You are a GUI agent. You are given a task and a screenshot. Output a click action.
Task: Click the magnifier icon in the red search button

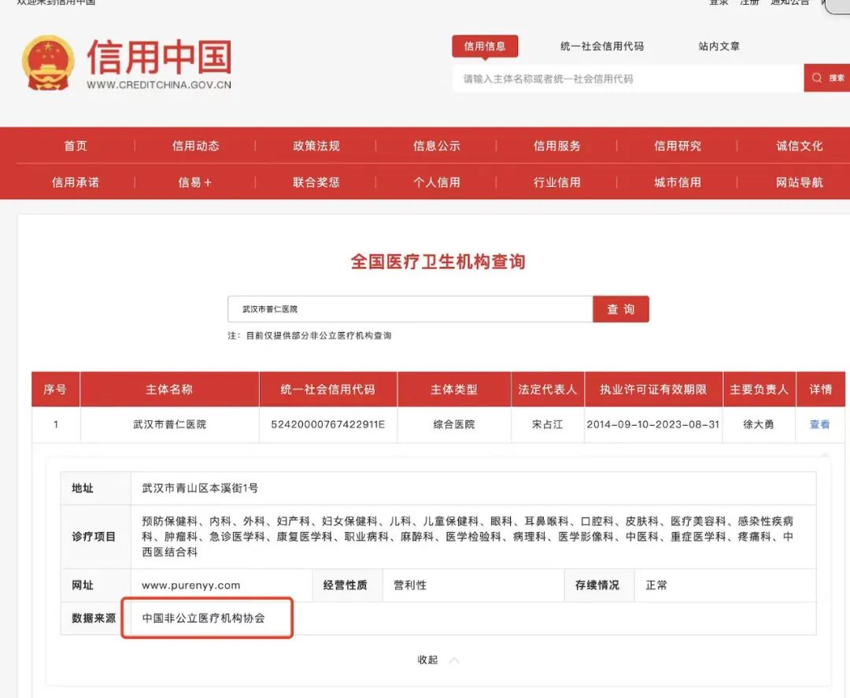(817, 78)
